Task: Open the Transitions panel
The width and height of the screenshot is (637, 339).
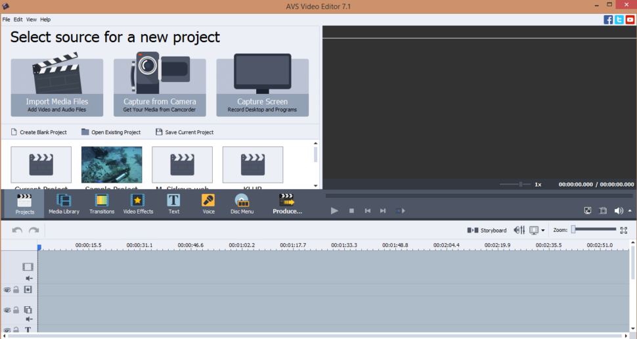Action: (x=102, y=204)
